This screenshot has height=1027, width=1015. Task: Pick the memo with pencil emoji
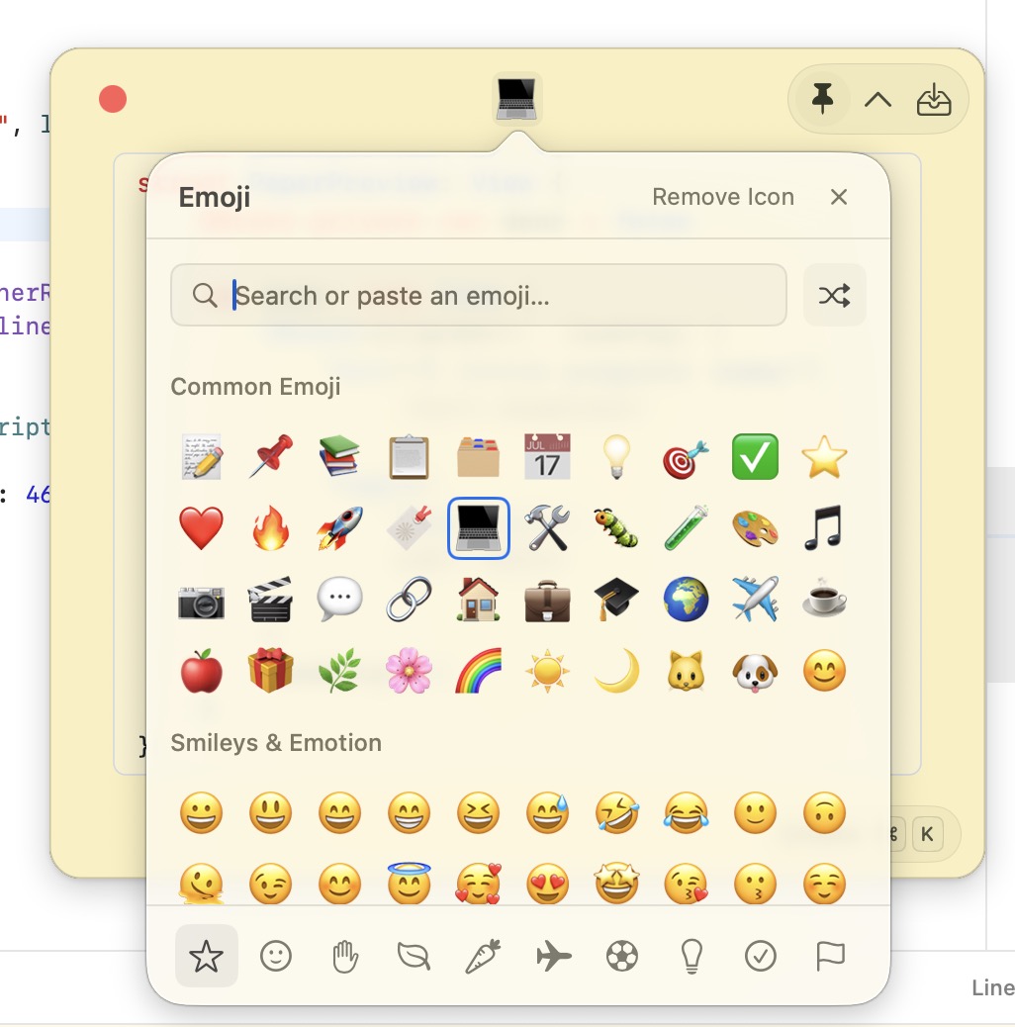point(202,456)
